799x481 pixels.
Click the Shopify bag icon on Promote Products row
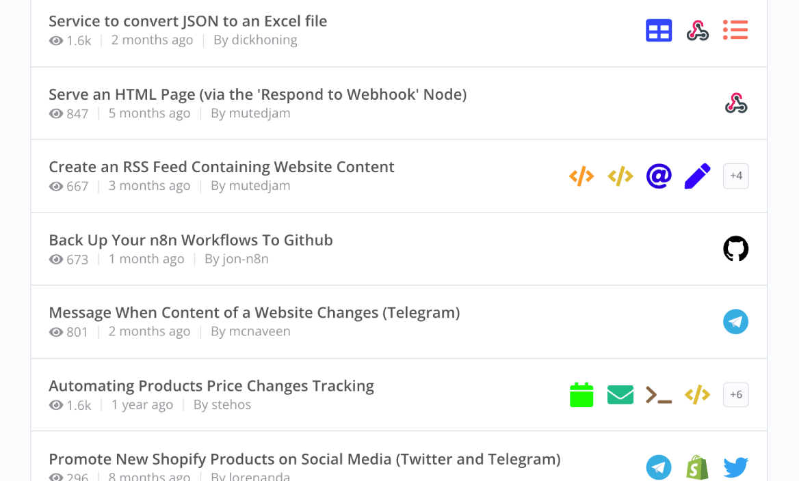[x=697, y=467]
